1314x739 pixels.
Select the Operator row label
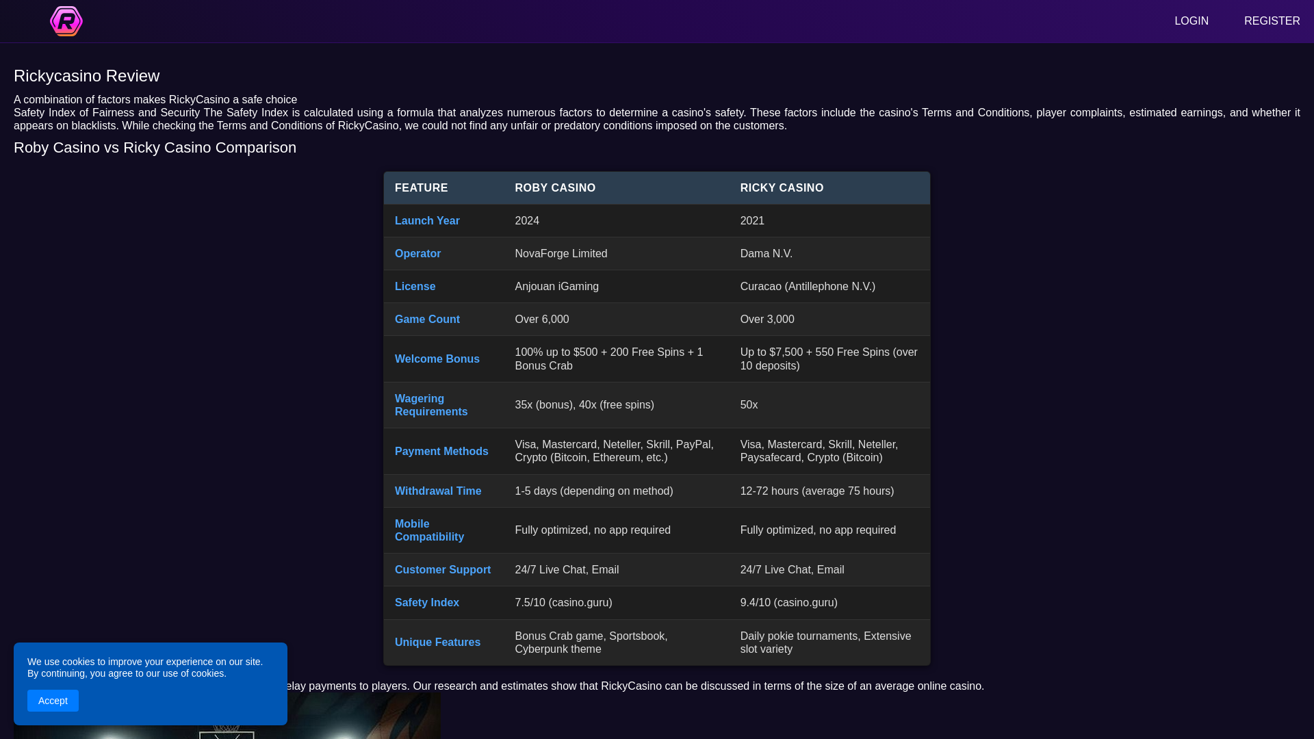[417, 254]
